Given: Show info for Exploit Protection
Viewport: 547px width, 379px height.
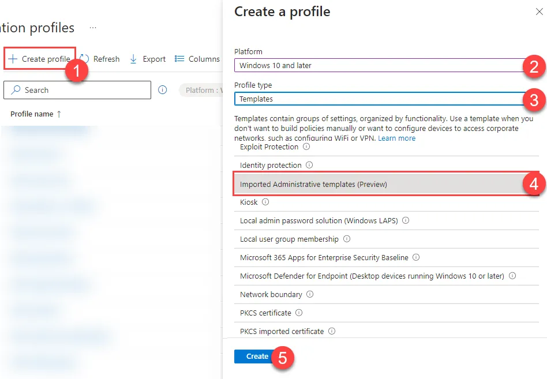Looking at the screenshot, I should [306, 147].
